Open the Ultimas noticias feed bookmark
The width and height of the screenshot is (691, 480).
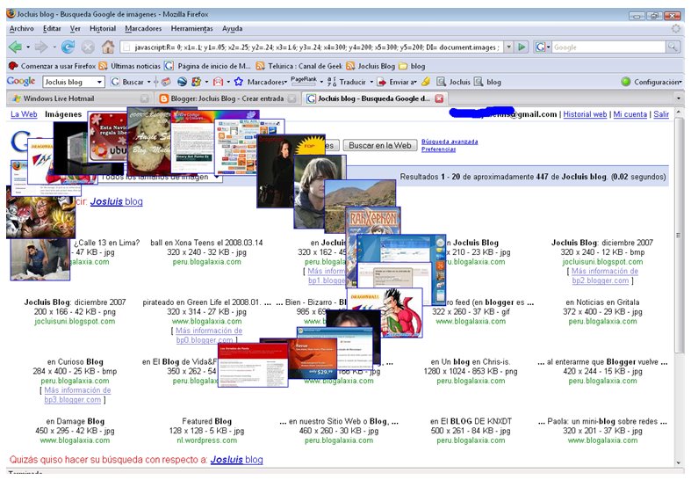tap(130, 66)
